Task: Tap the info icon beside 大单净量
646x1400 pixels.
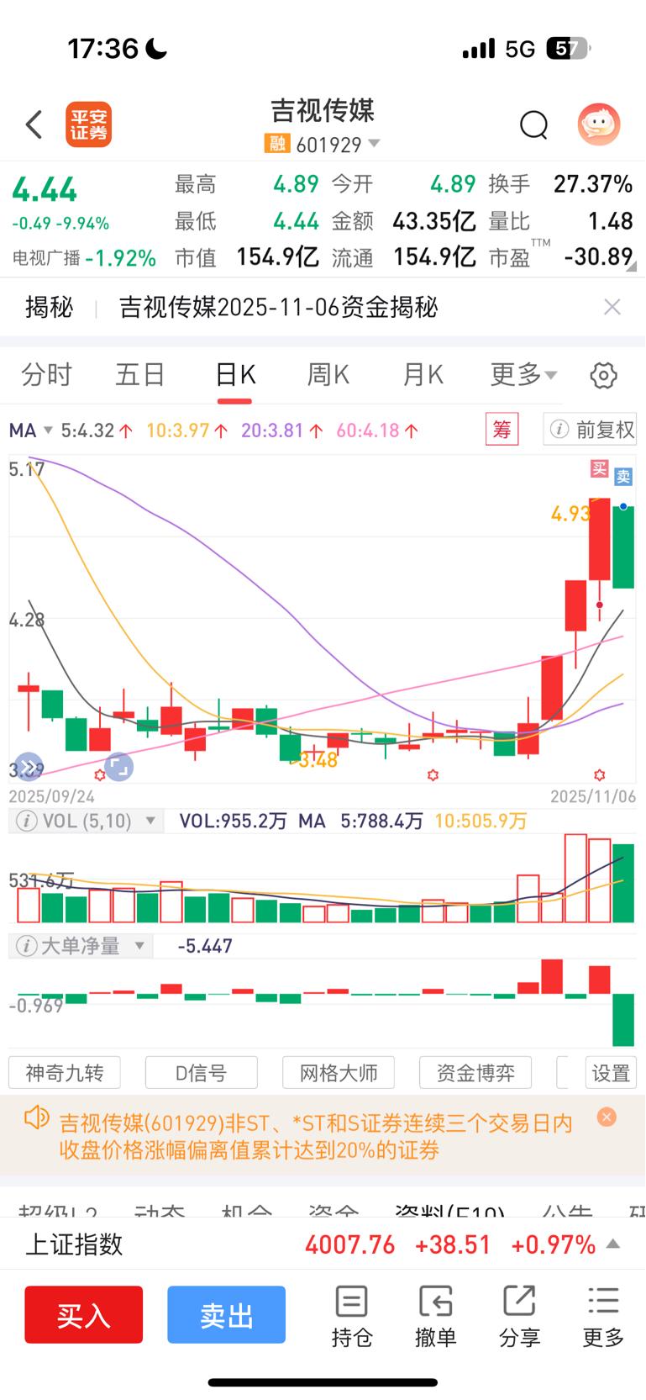Action: click(x=26, y=947)
